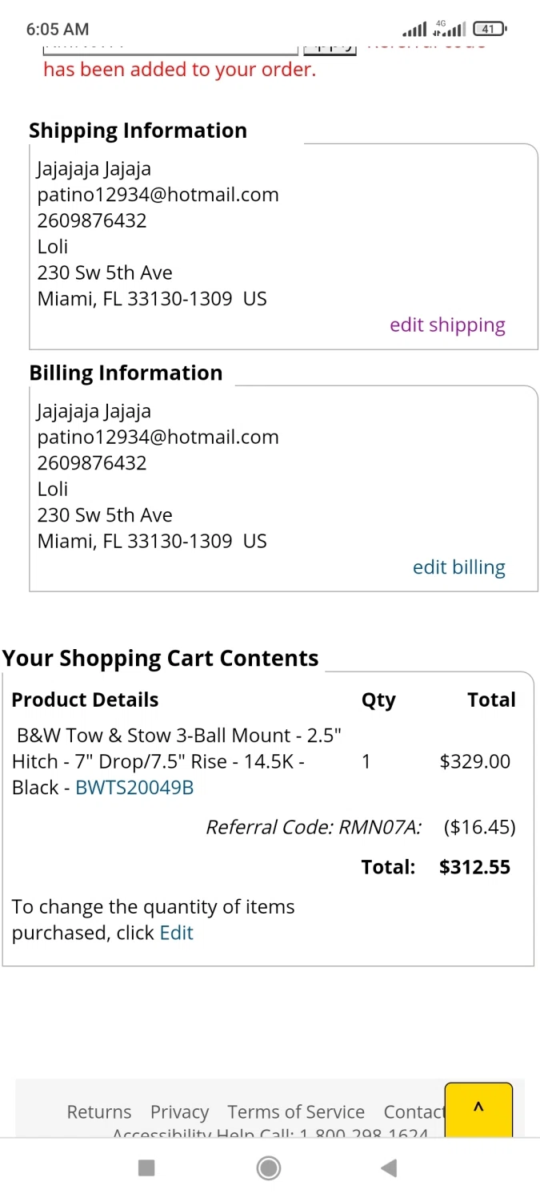Open the Privacy footer link

point(179,1111)
